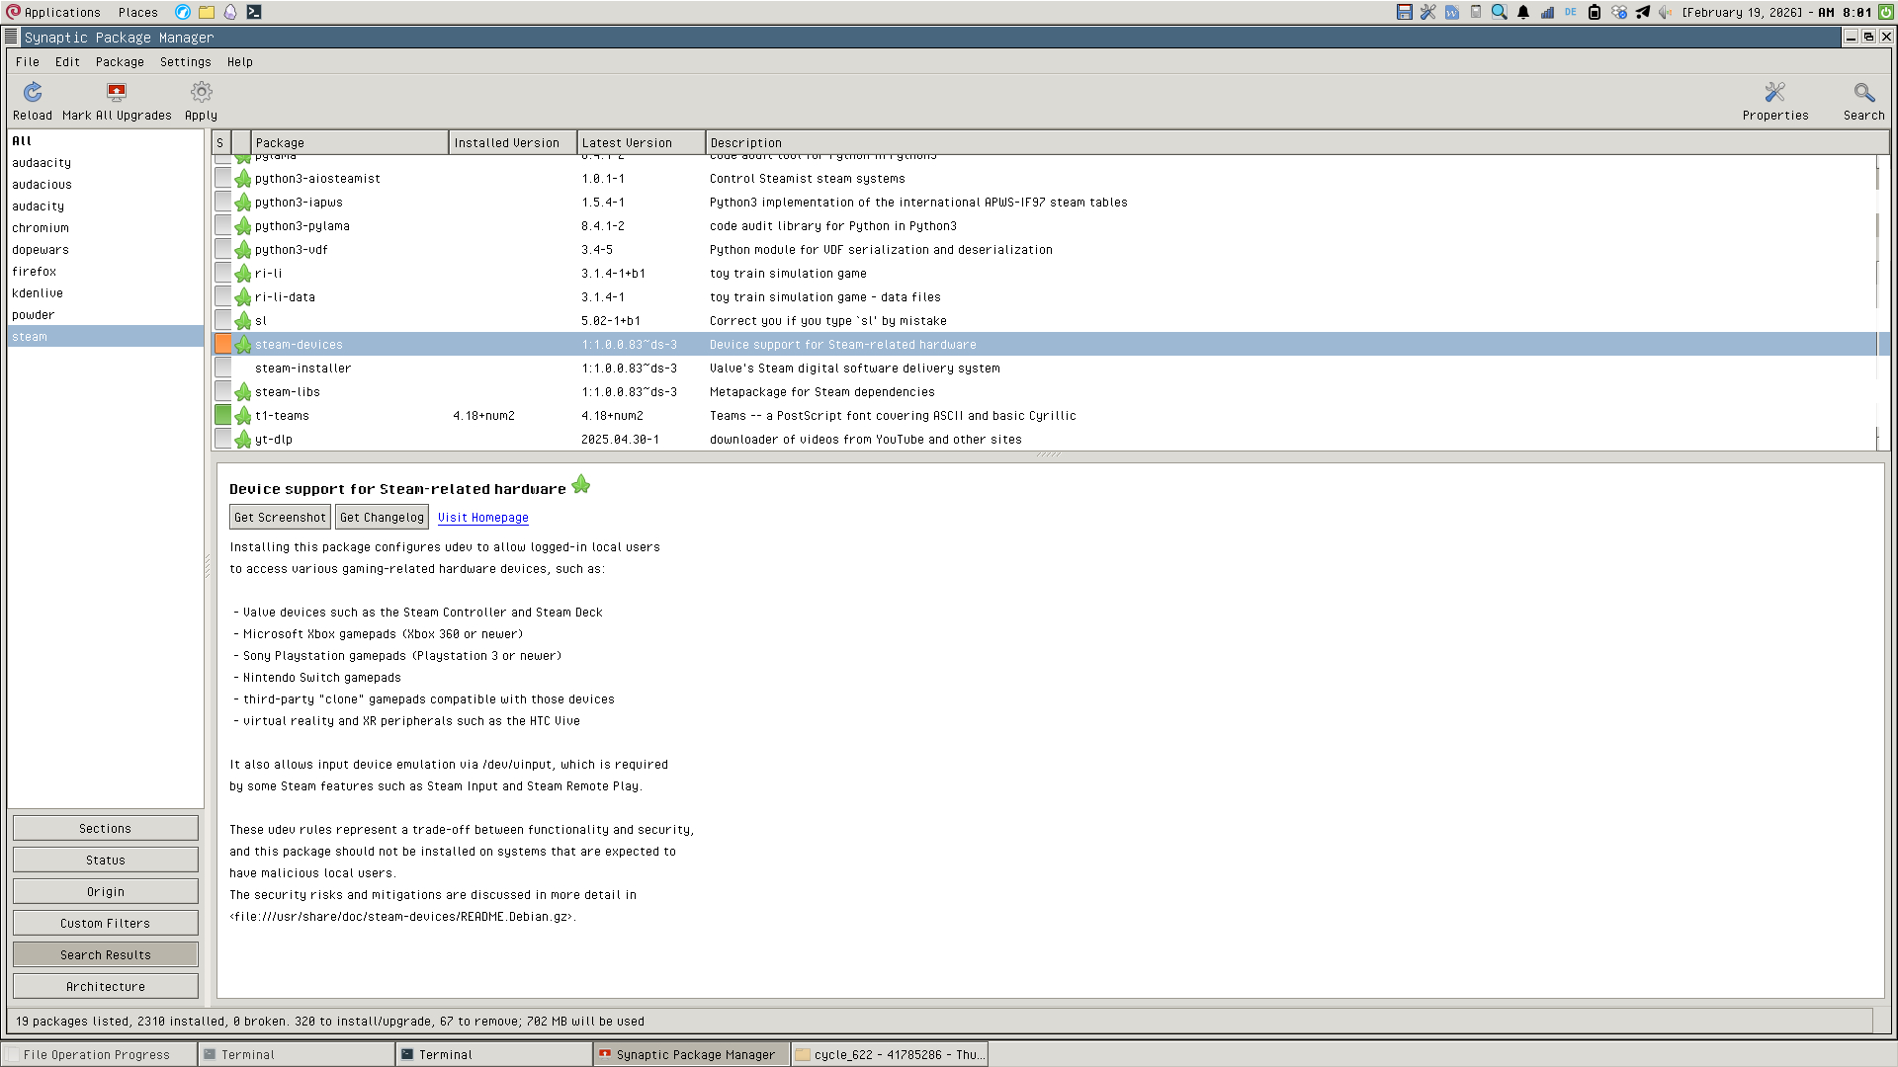Open the Package menu
This screenshot has width=1898, height=1067.
120,62
